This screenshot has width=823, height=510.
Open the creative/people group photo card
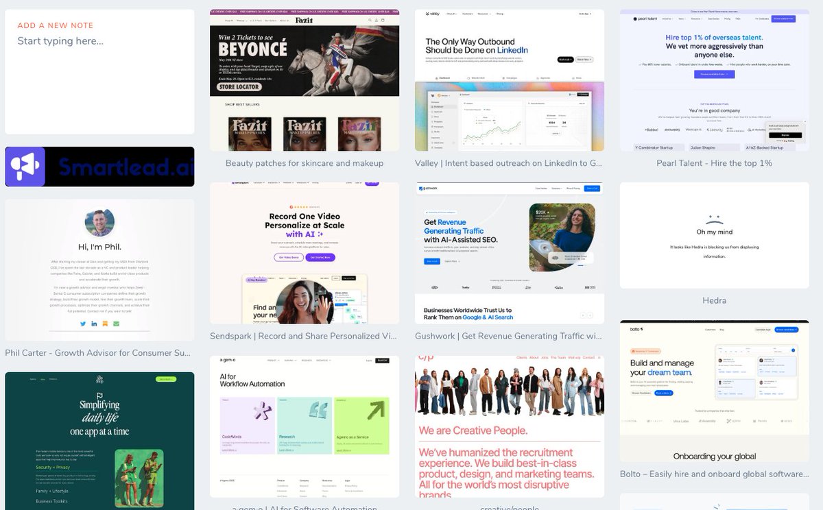[510, 426]
